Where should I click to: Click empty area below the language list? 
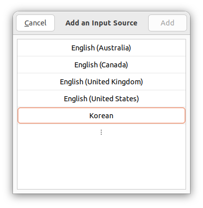(x=101, y=165)
